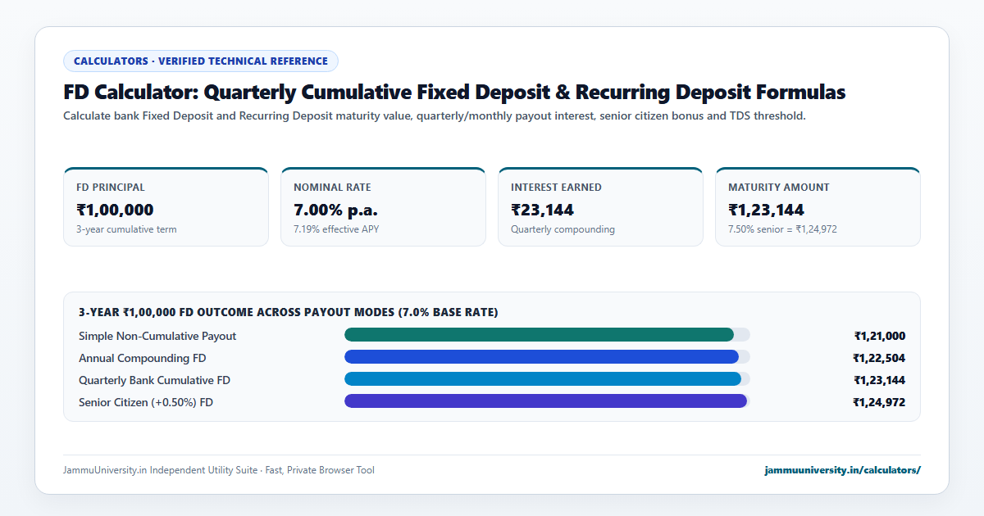This screenshot has height=516, width=984.
Task: Click the ₹1,00,000 principal value
Action: pos(115,210)
